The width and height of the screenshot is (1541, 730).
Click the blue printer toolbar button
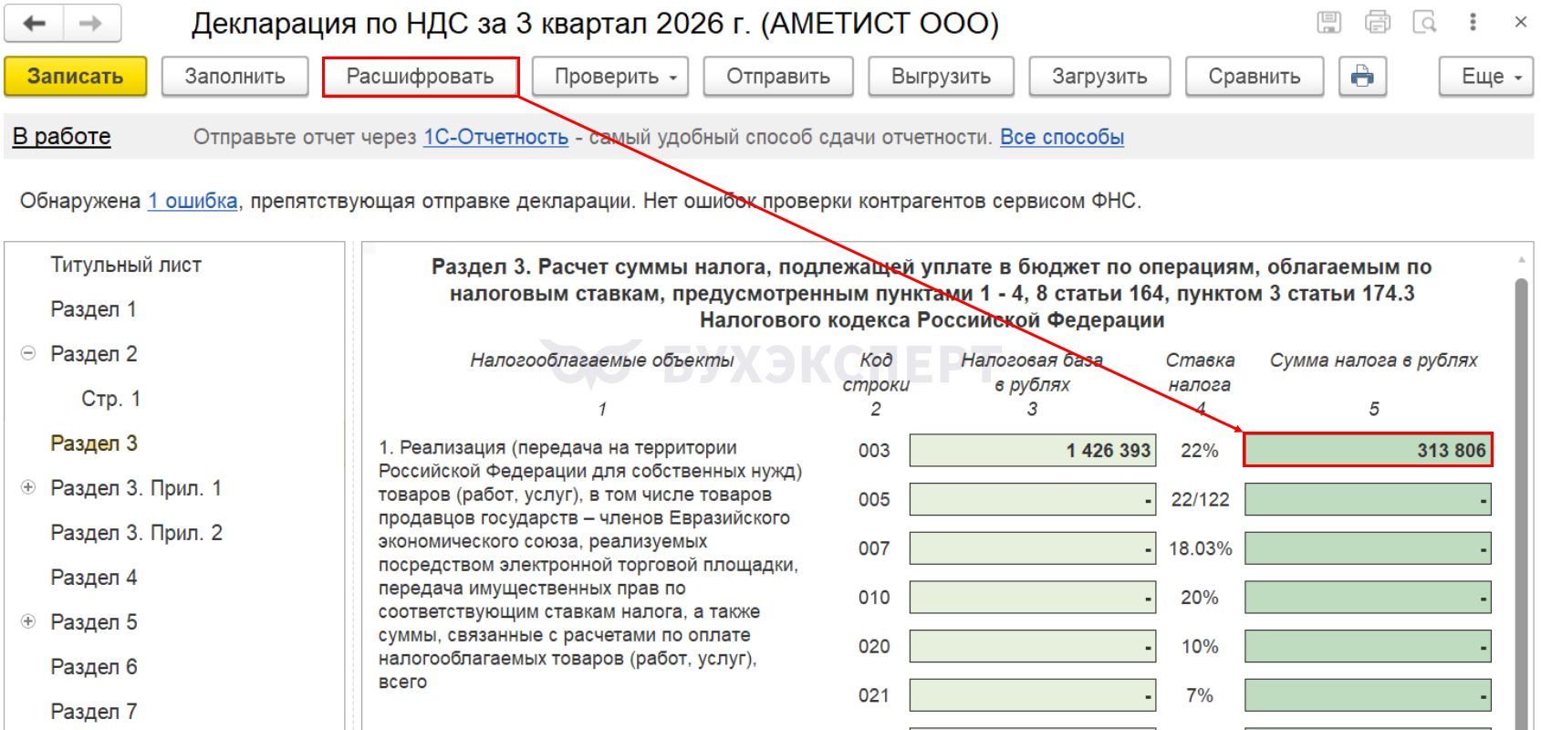[x=1362, y=77]
